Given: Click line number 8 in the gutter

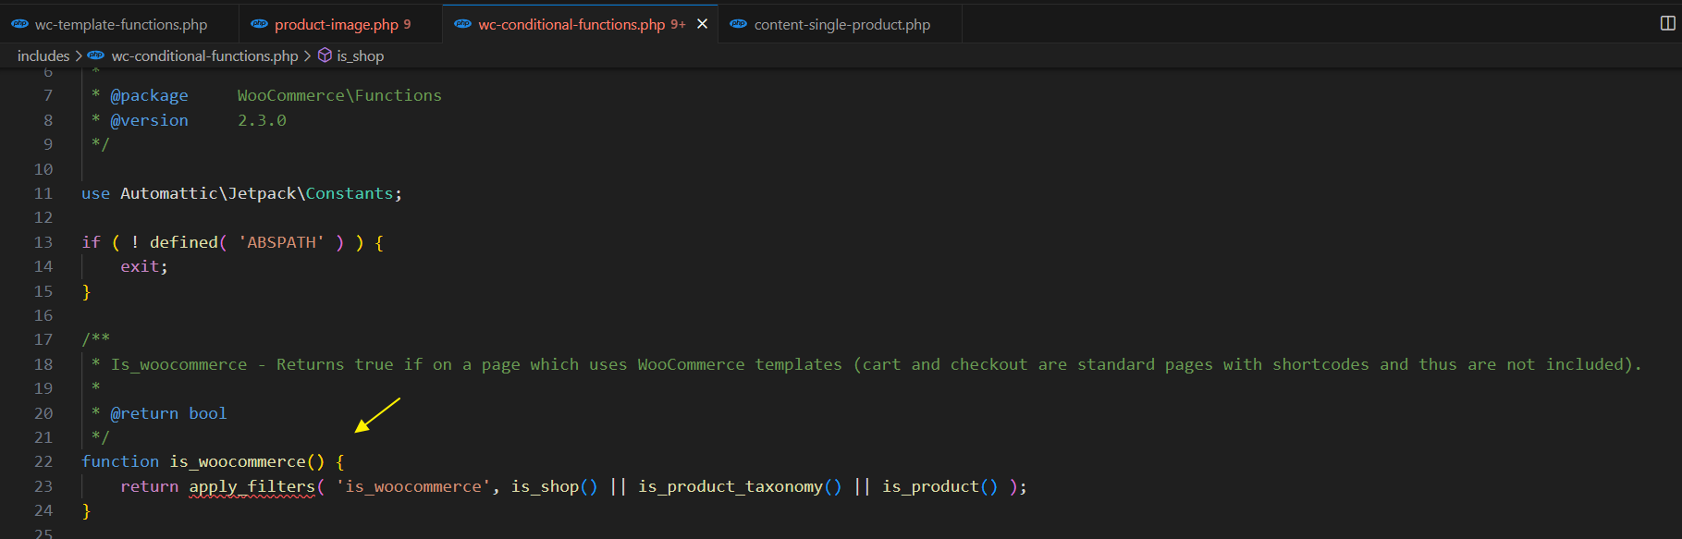Looking at the screenshot, I should click(x=48, y=120).
